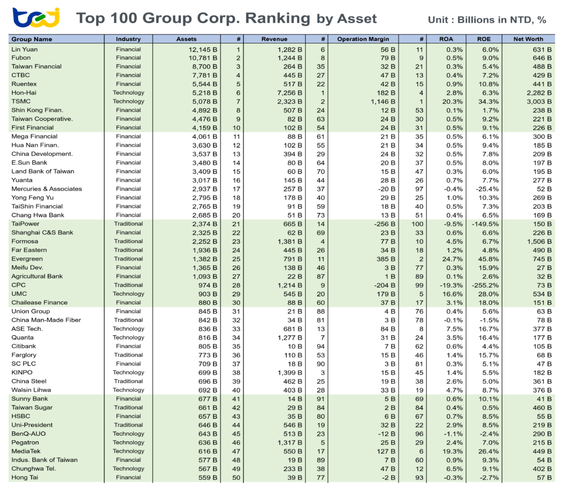
Task: Select the TaiPower row entry
Action: click(25, 224)
